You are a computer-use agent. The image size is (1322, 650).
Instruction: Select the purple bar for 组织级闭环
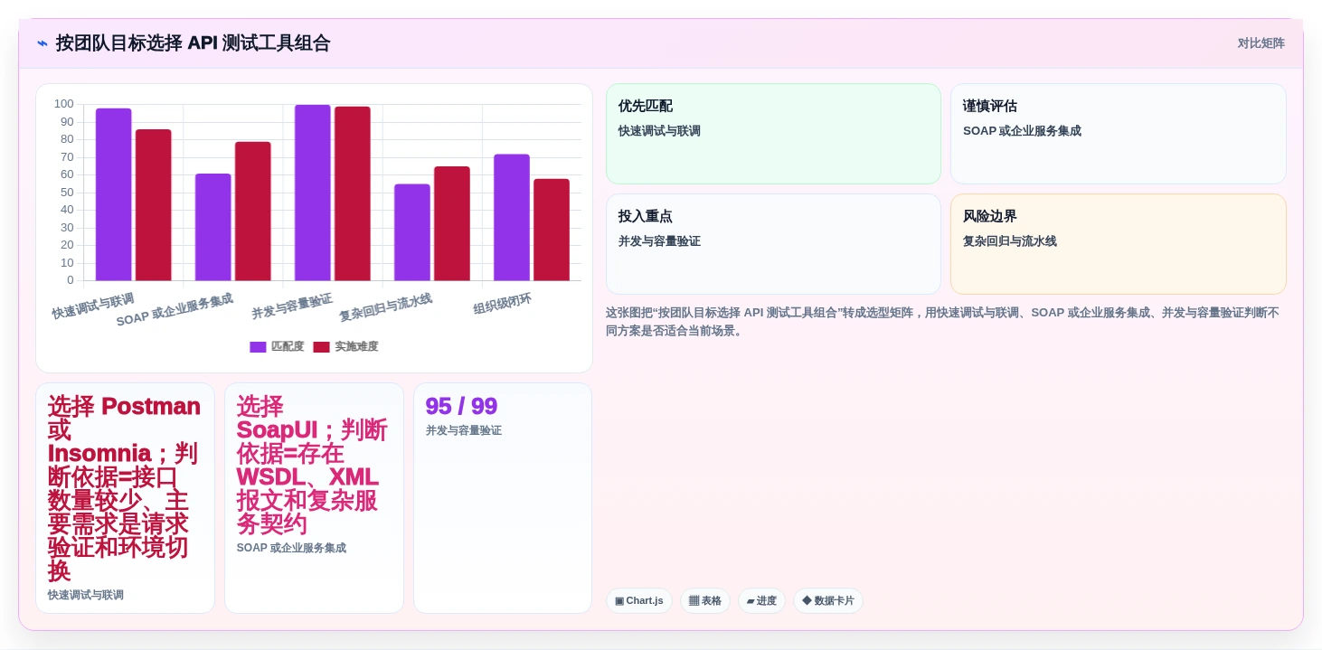[x=512, y=218]
